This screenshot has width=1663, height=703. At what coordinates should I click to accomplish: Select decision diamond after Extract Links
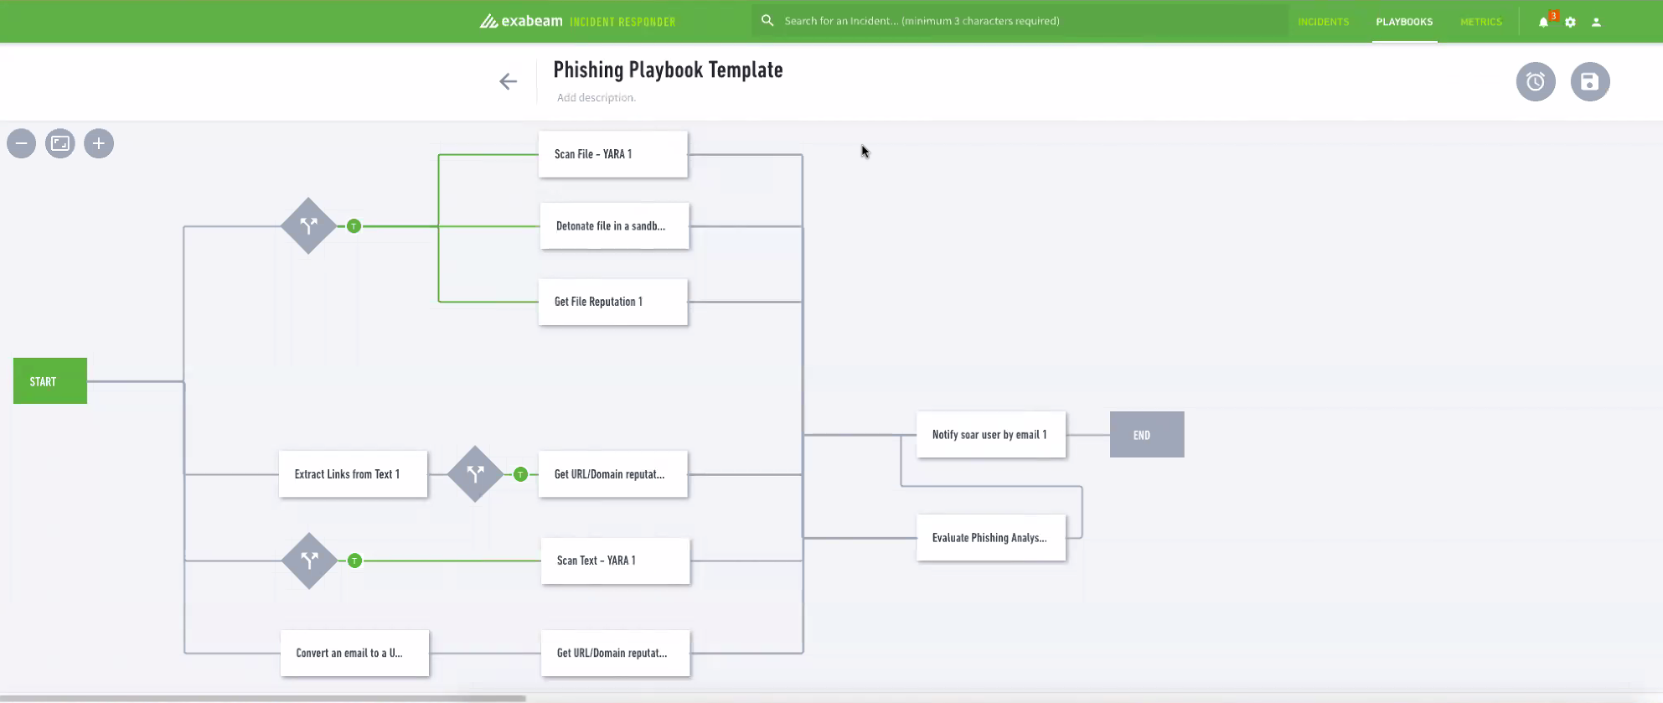click(x=475, y=474)
